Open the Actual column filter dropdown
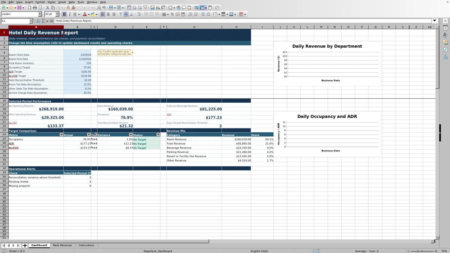The height and width of the screenshot is (253, 450). point(89,135)
